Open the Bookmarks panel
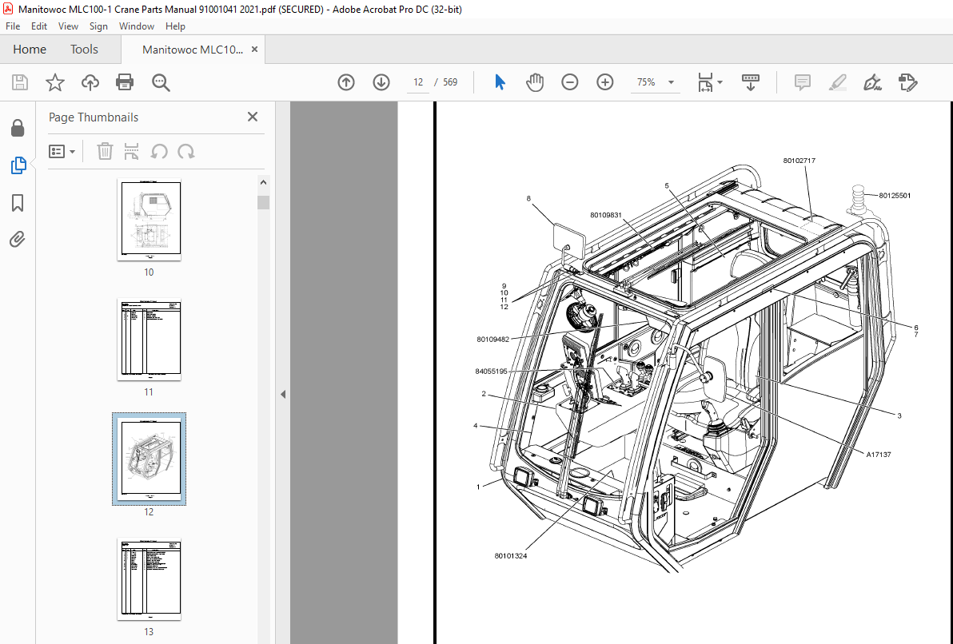 coord(18,203)
